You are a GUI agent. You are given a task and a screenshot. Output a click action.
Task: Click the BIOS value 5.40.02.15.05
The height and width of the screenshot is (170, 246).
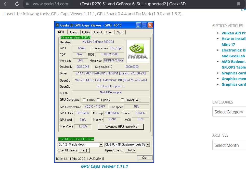pyautogui.click(x=110, y=55)
